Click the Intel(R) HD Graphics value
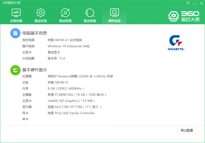 pyautogui.click(x=71, y=101)
